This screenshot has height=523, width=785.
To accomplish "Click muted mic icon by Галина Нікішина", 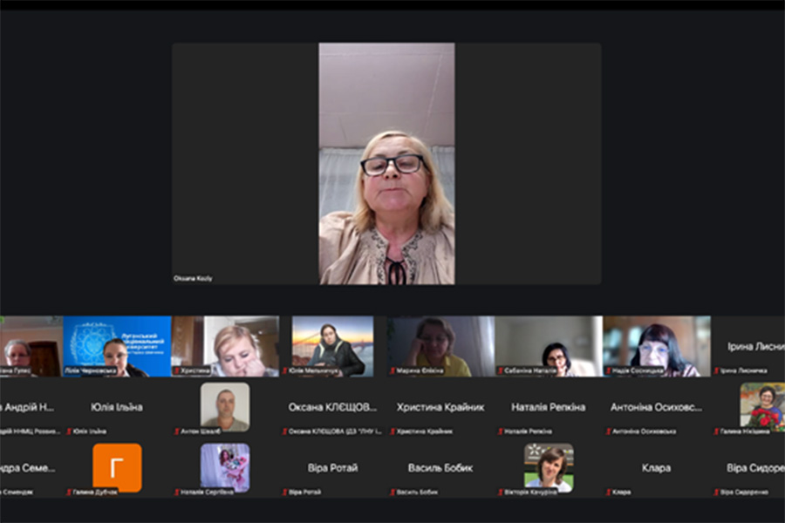I will [x=716, y=431].
